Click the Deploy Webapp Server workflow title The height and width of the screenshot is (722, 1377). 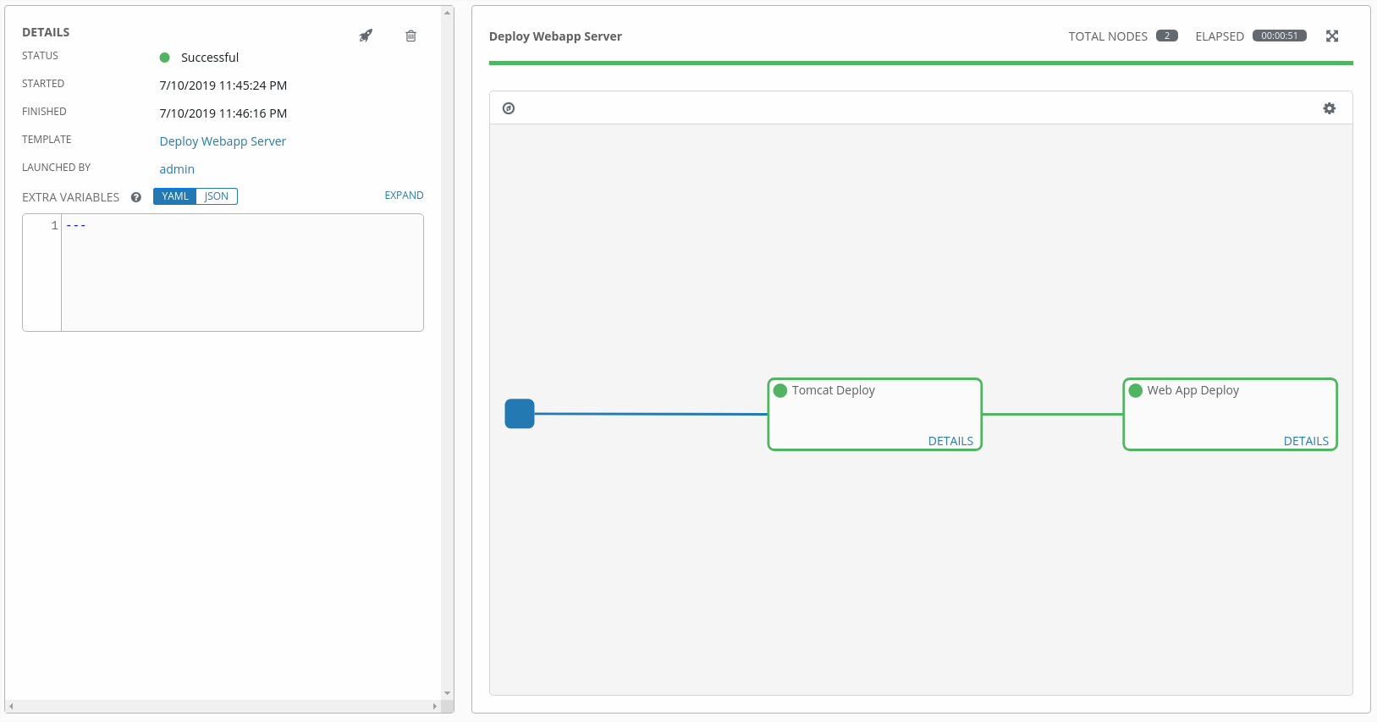[x=555, y=36]
